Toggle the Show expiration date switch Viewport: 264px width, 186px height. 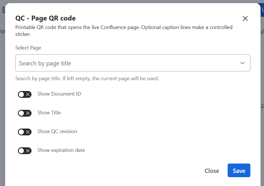(25, 151)
